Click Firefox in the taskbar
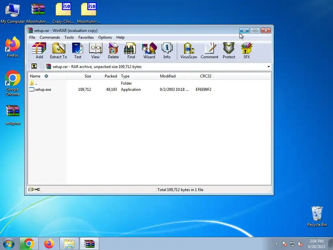Screen dimensions: 333x250 point(49,243)
